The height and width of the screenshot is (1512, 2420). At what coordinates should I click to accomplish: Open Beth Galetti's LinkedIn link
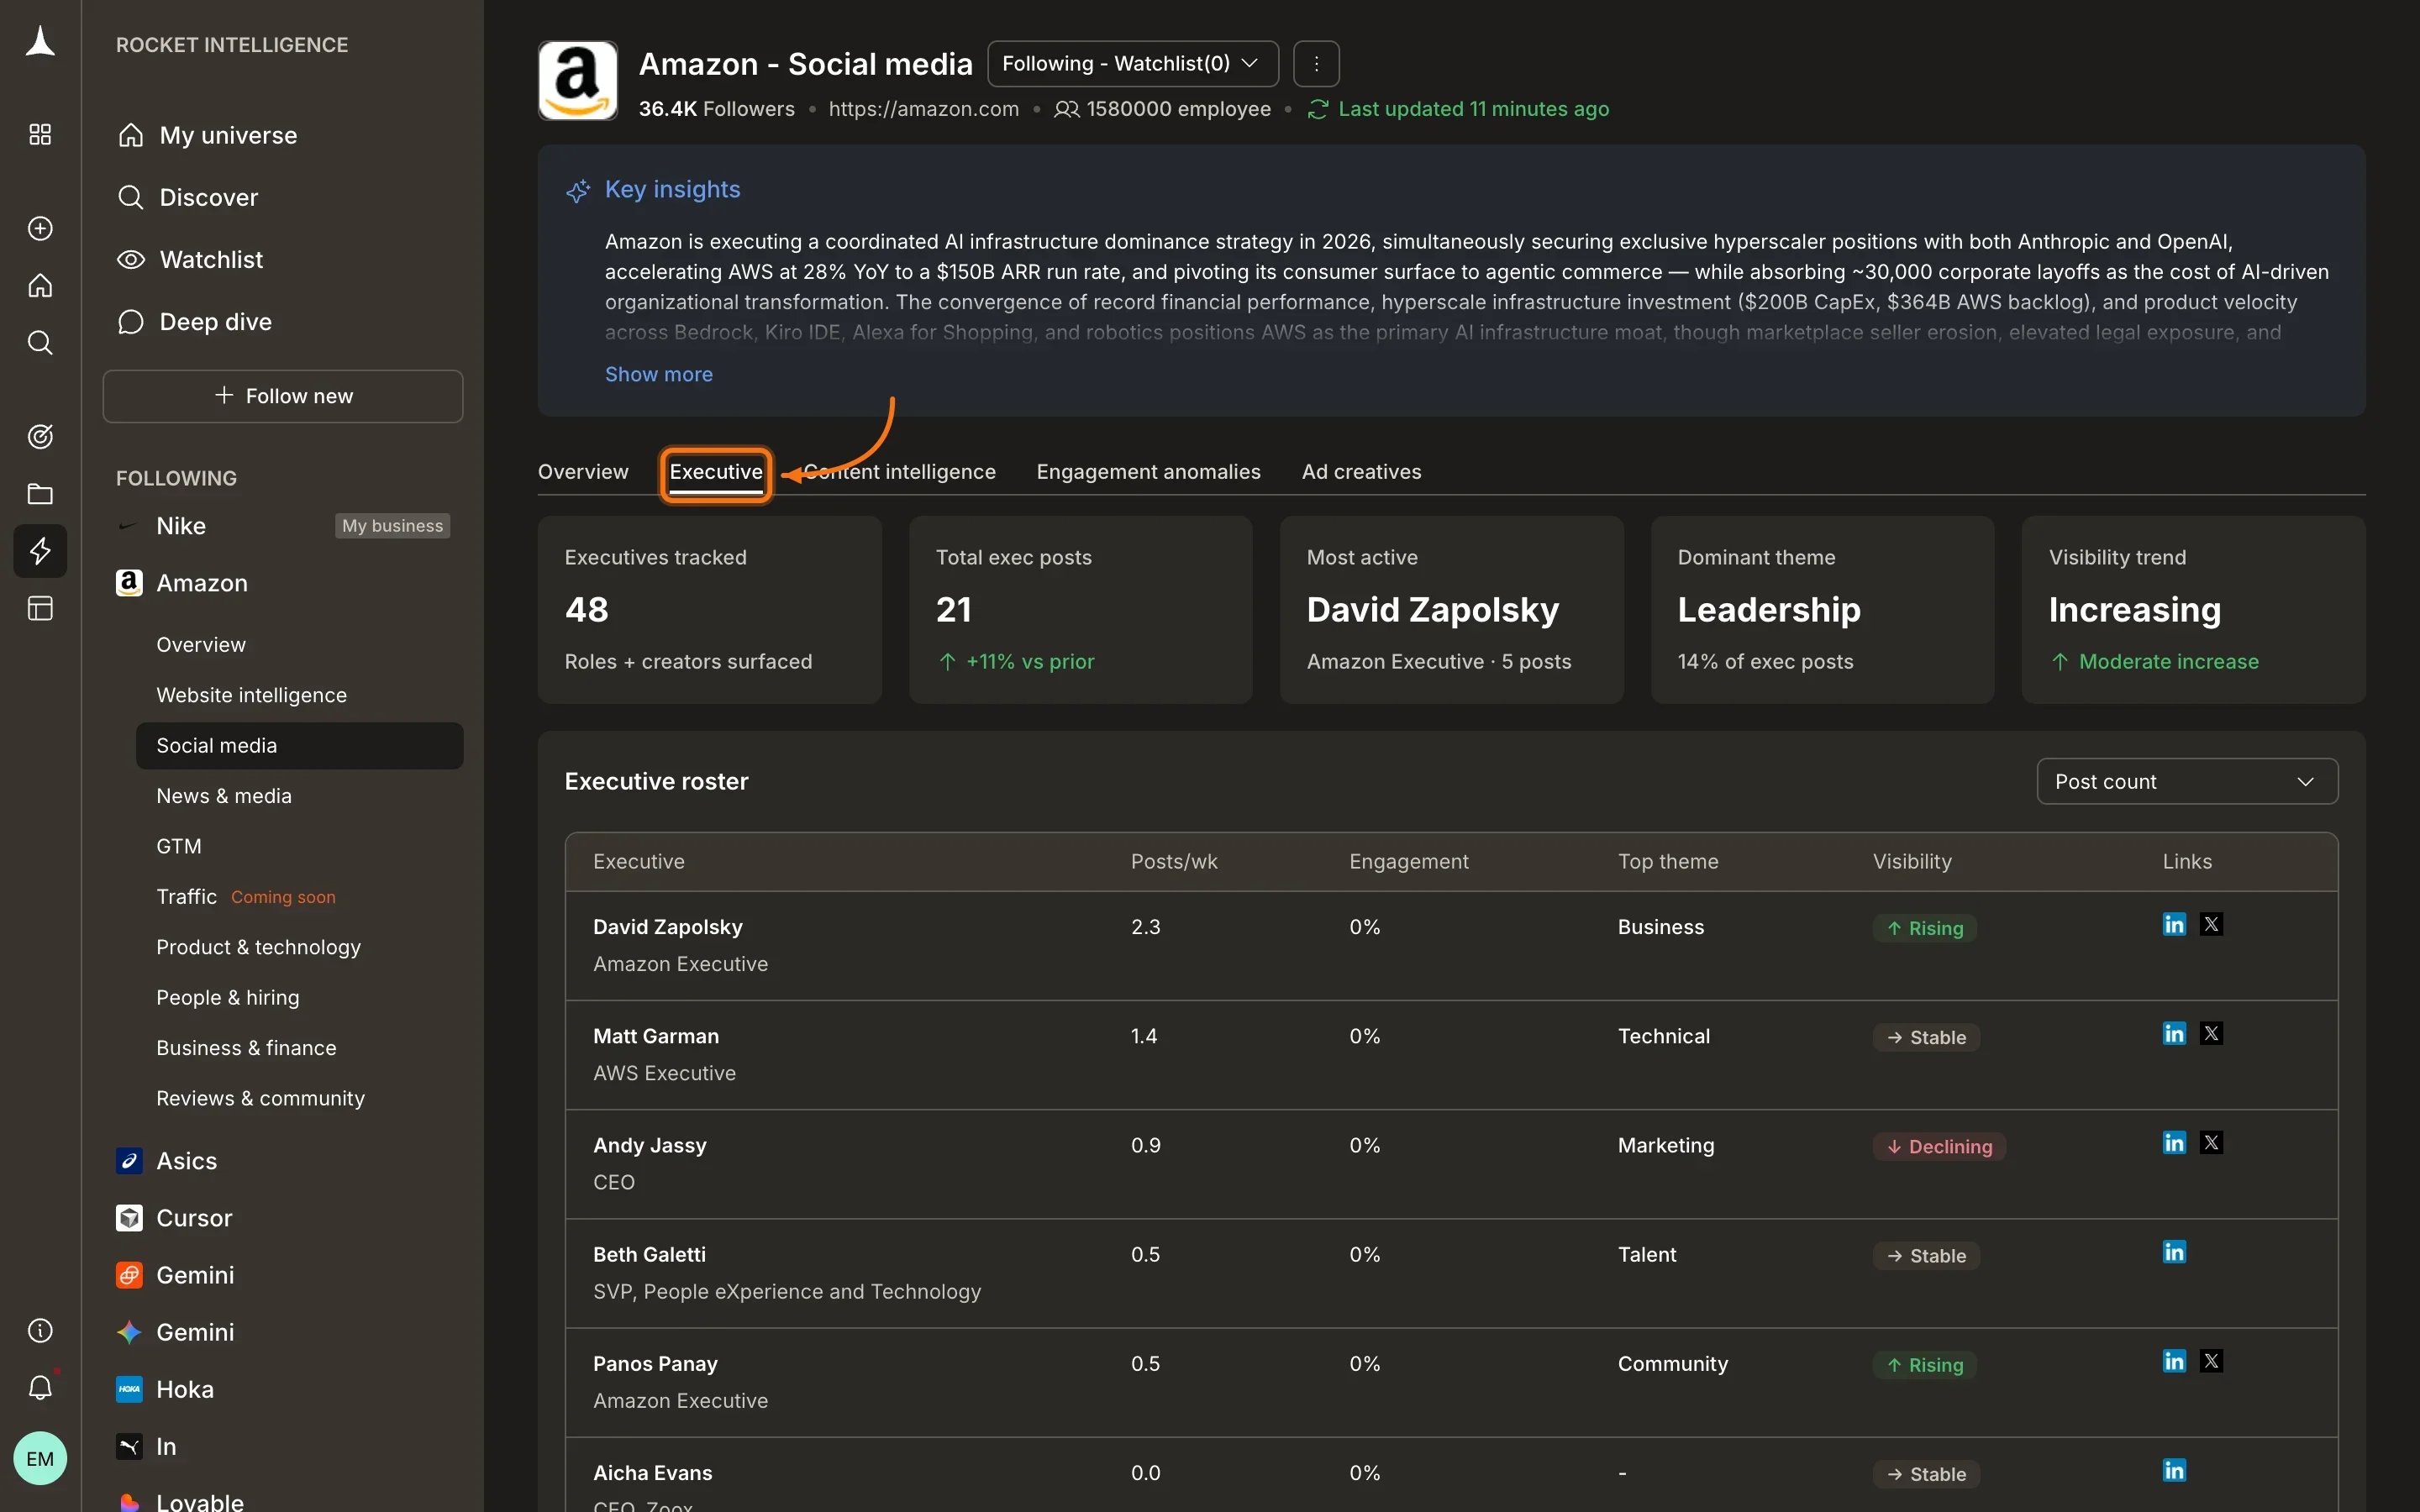[2174, 1252]
